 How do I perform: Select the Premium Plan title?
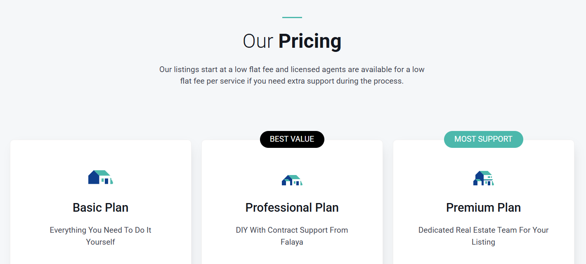pyautogui.click(x=483, y=208)
